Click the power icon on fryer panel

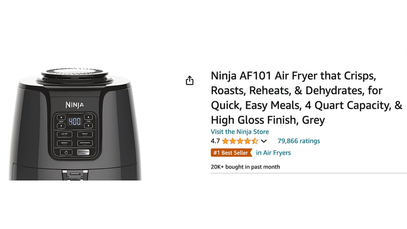coord(66,152)
